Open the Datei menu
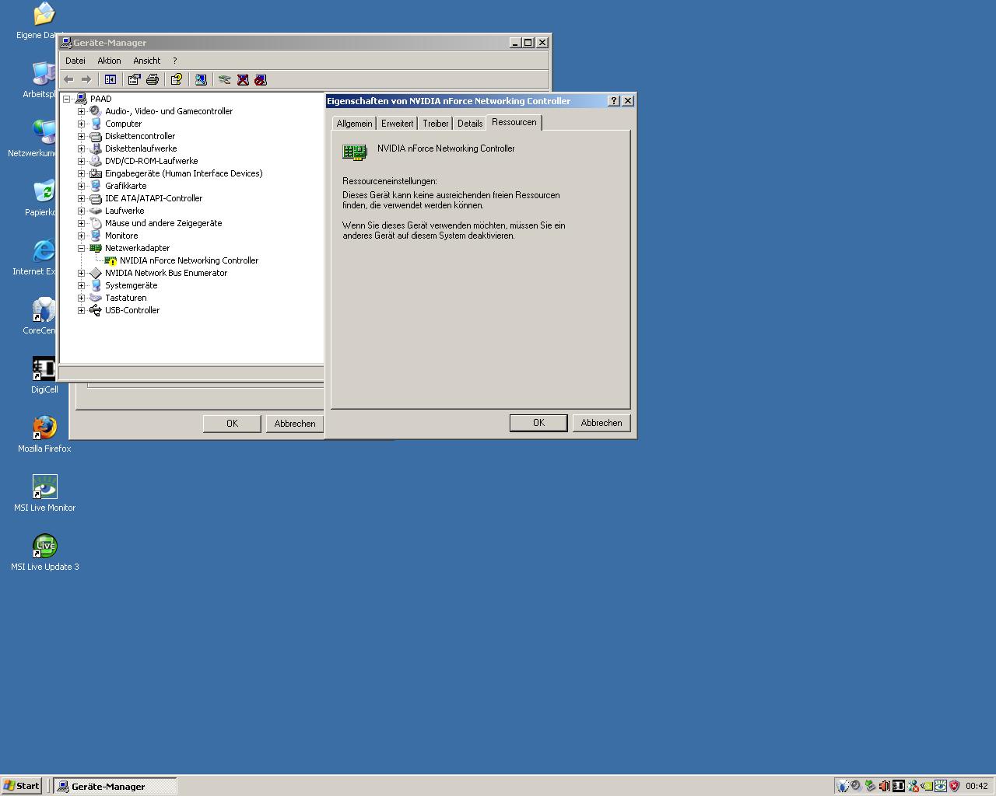The height and width of the screenshot is (796, 996). pos(75,61)
